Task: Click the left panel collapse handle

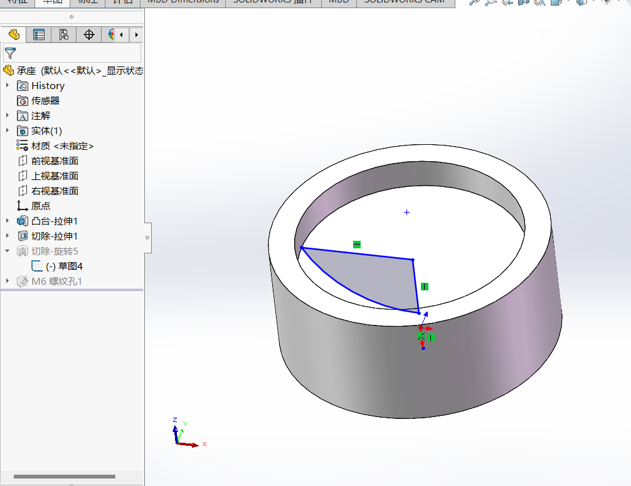Action: (147, 238)
